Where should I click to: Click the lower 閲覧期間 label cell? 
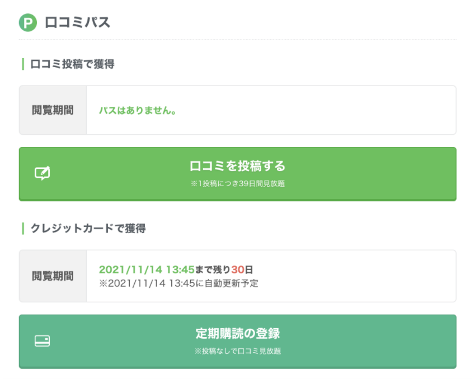tap(52, 276)
